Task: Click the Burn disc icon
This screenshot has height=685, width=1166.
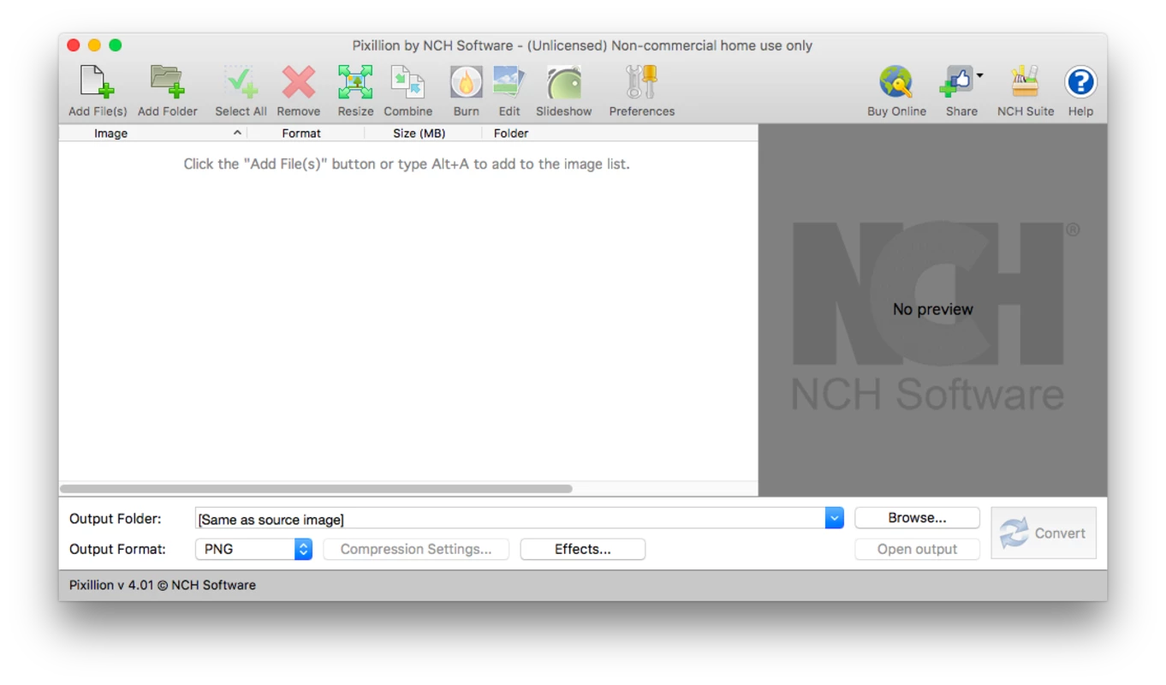Action: click(467, 82)
